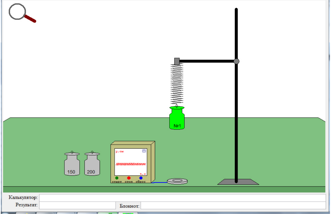Click the gray base of the stand
Viewport: 331px width, 214px height.
click(x=238, y=182)
